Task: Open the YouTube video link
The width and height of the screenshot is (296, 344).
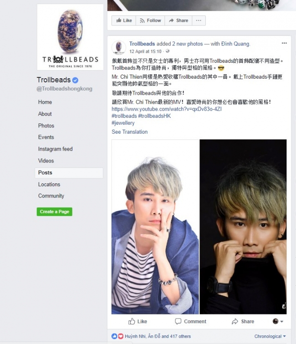Action: [167, 109]
